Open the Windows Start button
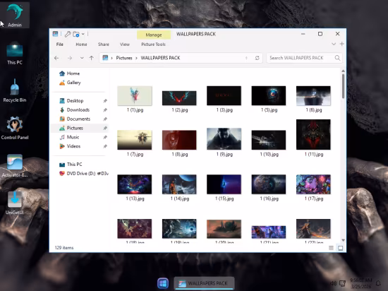 pyautogui.click(x=163, y=283)
